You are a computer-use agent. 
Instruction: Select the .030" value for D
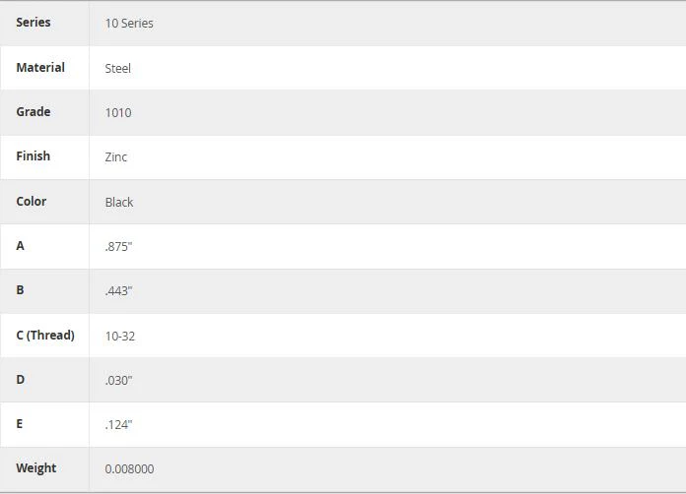[x=118, y=380]
